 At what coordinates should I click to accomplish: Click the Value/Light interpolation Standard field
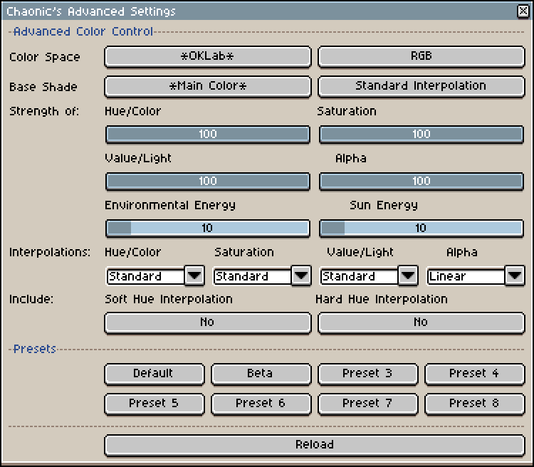click(360, 276)
